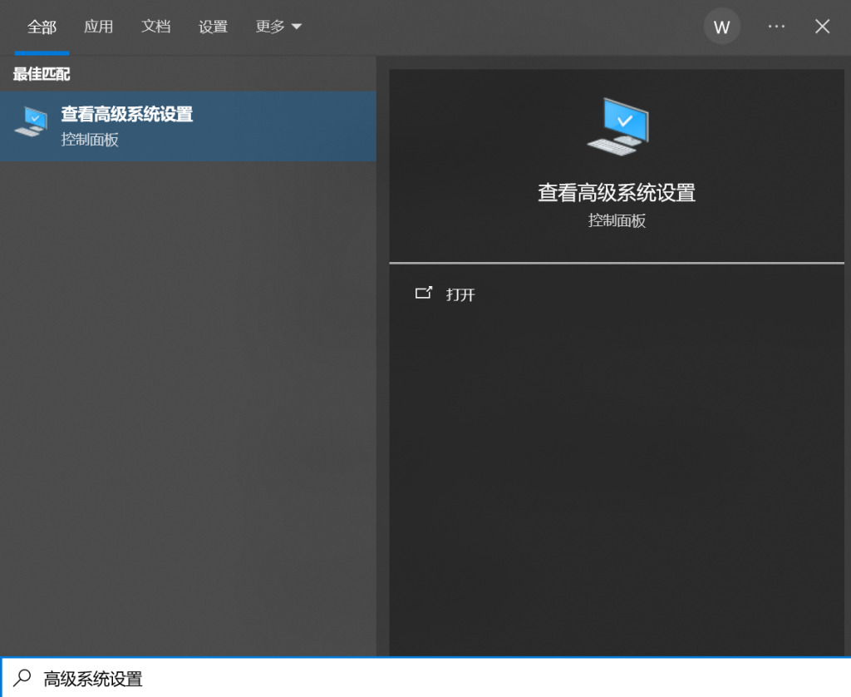
Task: Close the search panel with X
Action: pyautogui.click(x=822, y=27)
